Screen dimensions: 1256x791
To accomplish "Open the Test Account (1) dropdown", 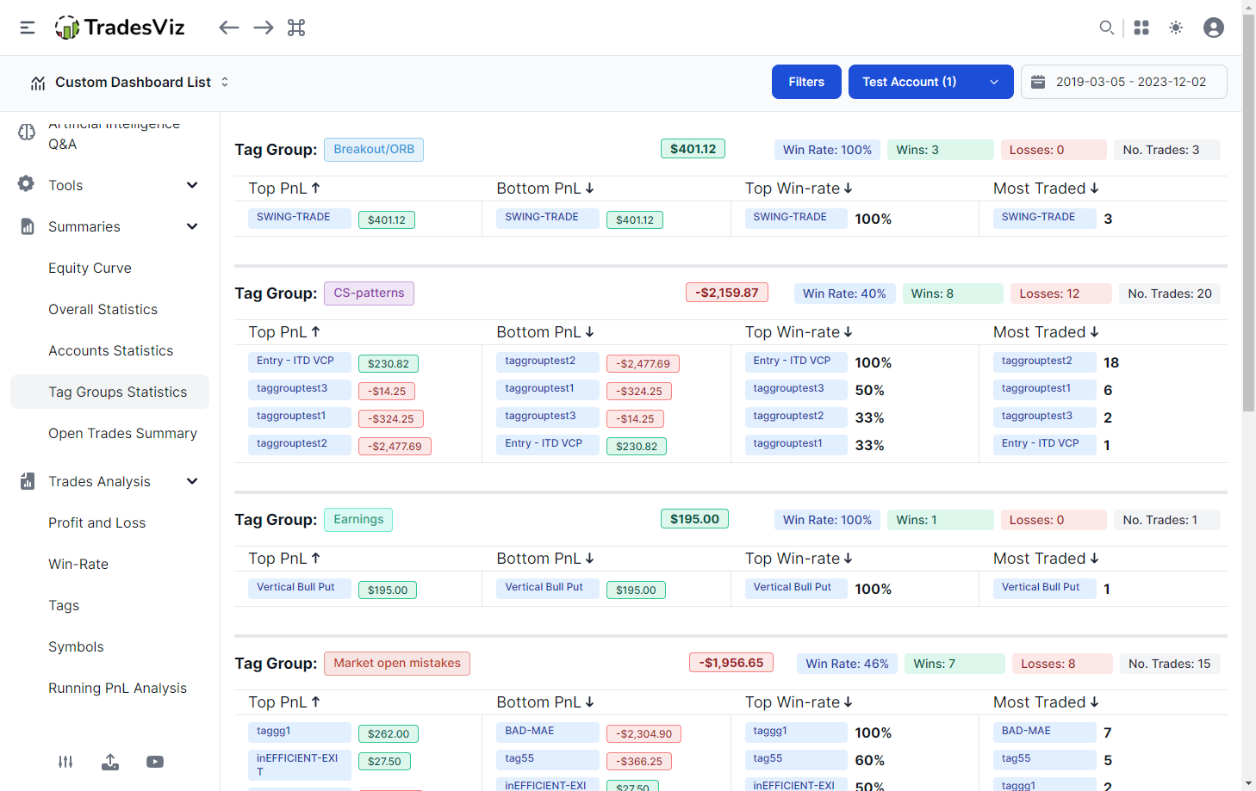I will pyautogui.click(x=930, y=82).
